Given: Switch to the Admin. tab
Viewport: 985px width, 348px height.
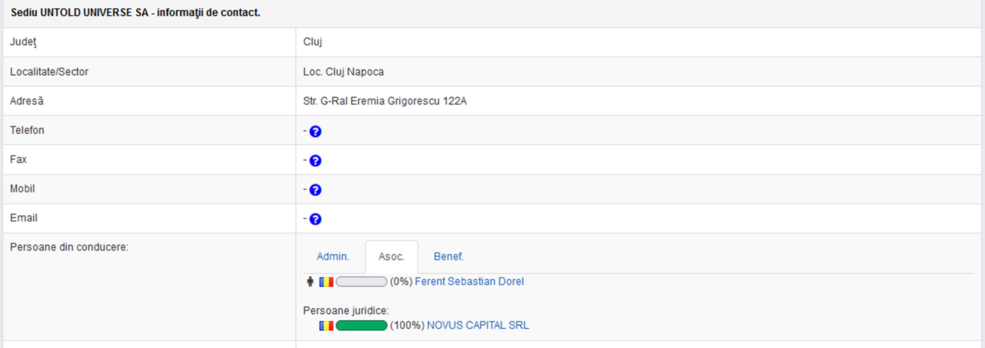Looking at the screenshot, I should (x=333, y=257).
